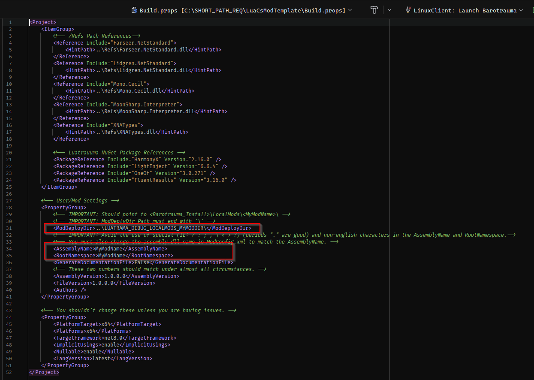Open the dropdown arrow next to the hammer
This screenshot has width=534, height=380.
click(x=389, y=10)
